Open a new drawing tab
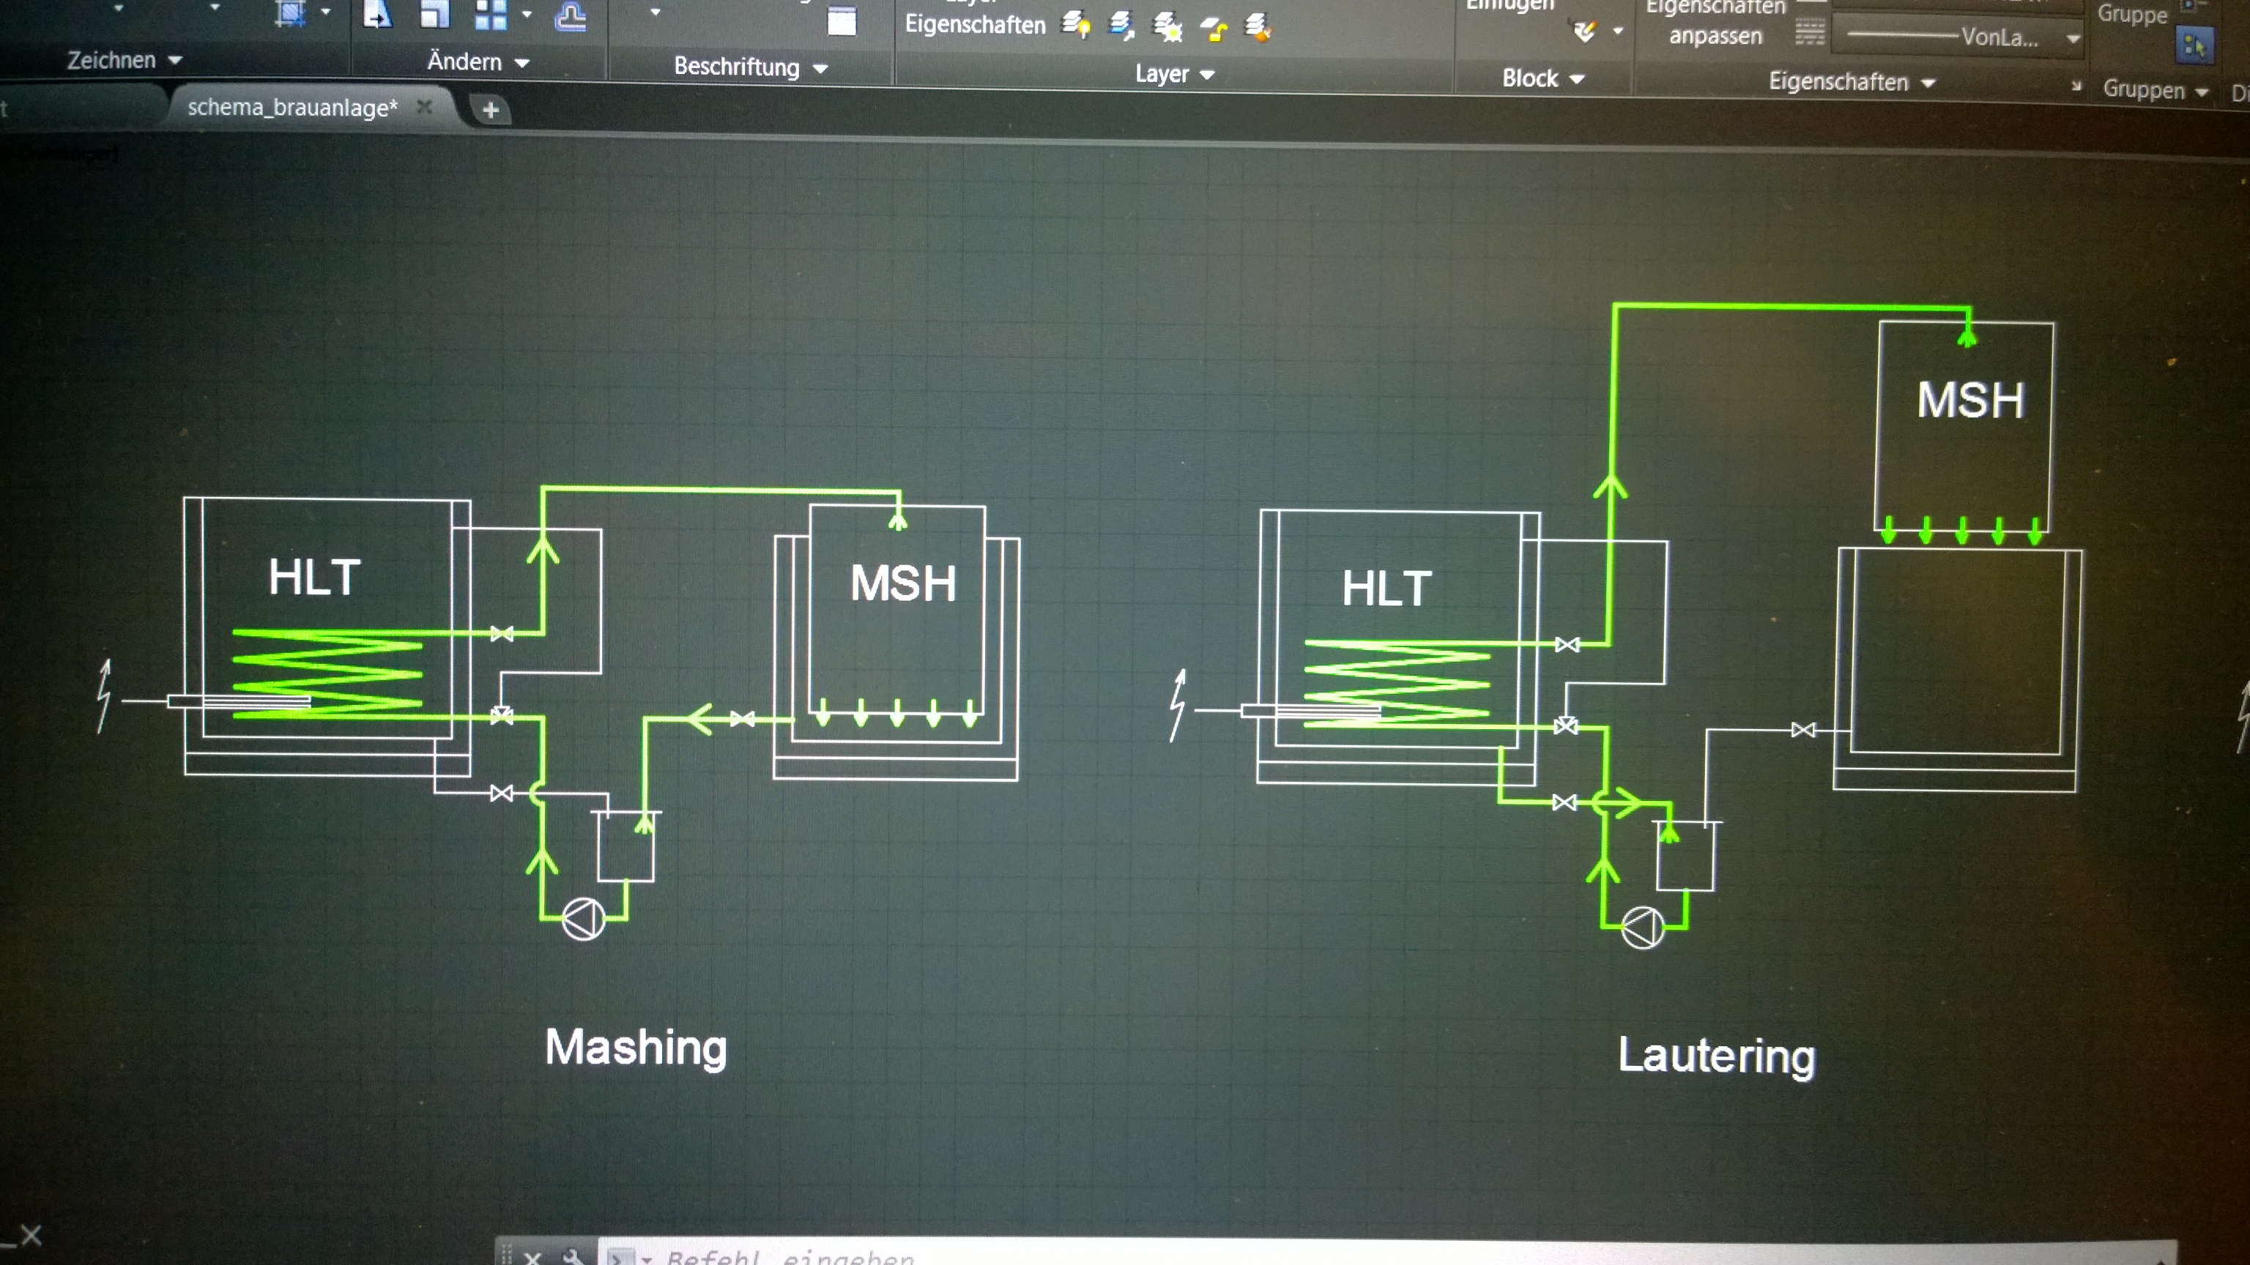This screenshot has width=2250, height=1265. coord(491,110)
